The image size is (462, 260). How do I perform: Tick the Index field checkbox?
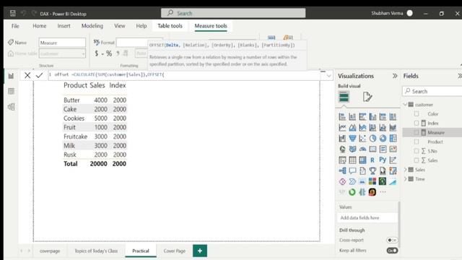tap(417, 123)
